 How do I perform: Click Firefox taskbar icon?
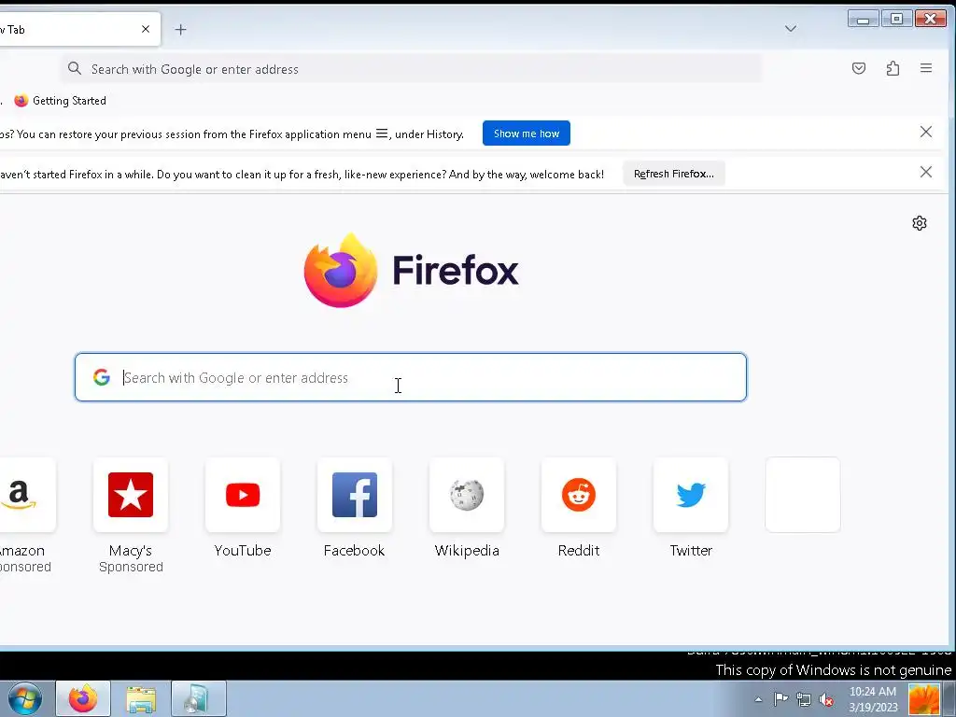coord(83,698)
